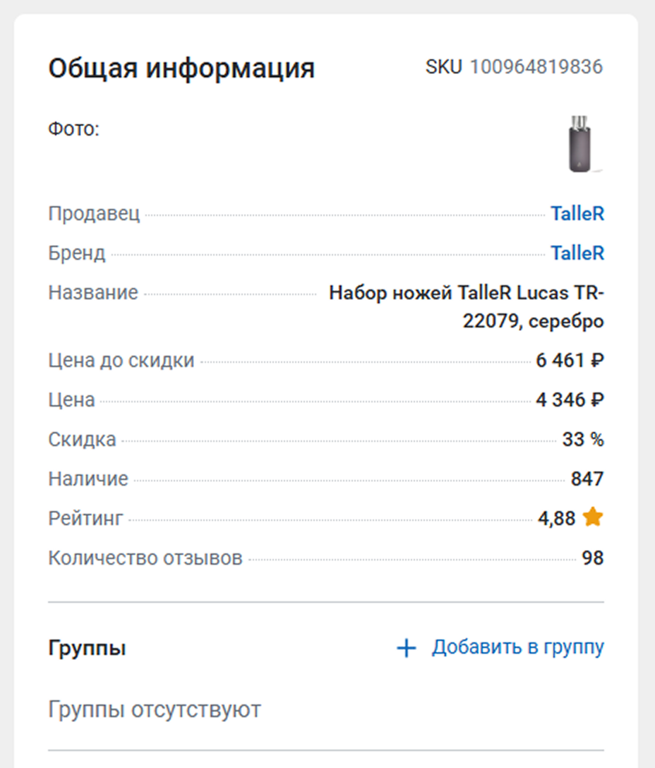
Task: Open the TalleR seller link
Action: [x=577, y=214]
